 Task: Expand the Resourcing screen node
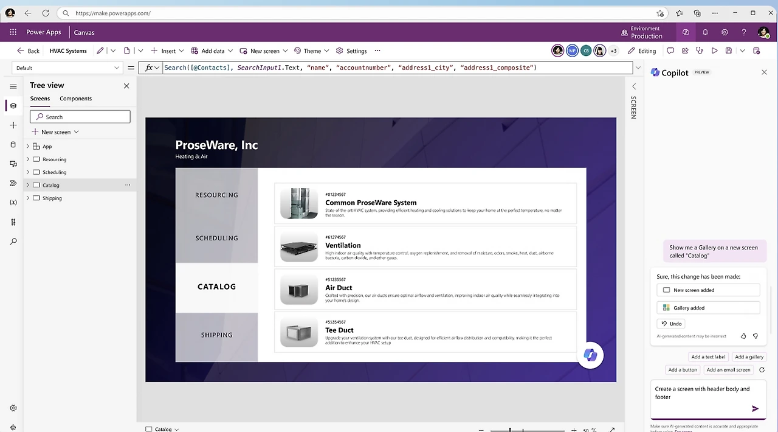(28, 159)
